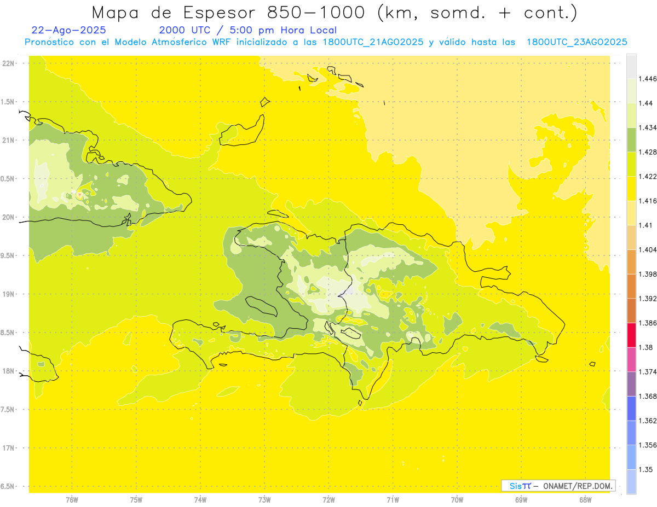Click the '1.404' color bar value
Screen dimensions: 657x507
coord(648,250)
